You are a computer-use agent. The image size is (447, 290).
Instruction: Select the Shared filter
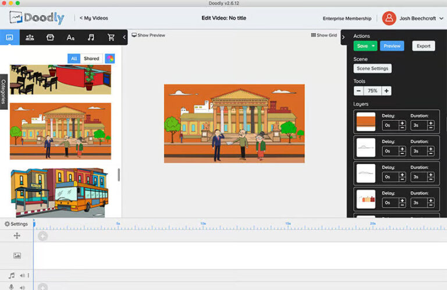pos(91,58)
